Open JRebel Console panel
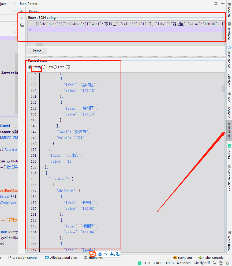232x266 pixels. coord(211,258)
